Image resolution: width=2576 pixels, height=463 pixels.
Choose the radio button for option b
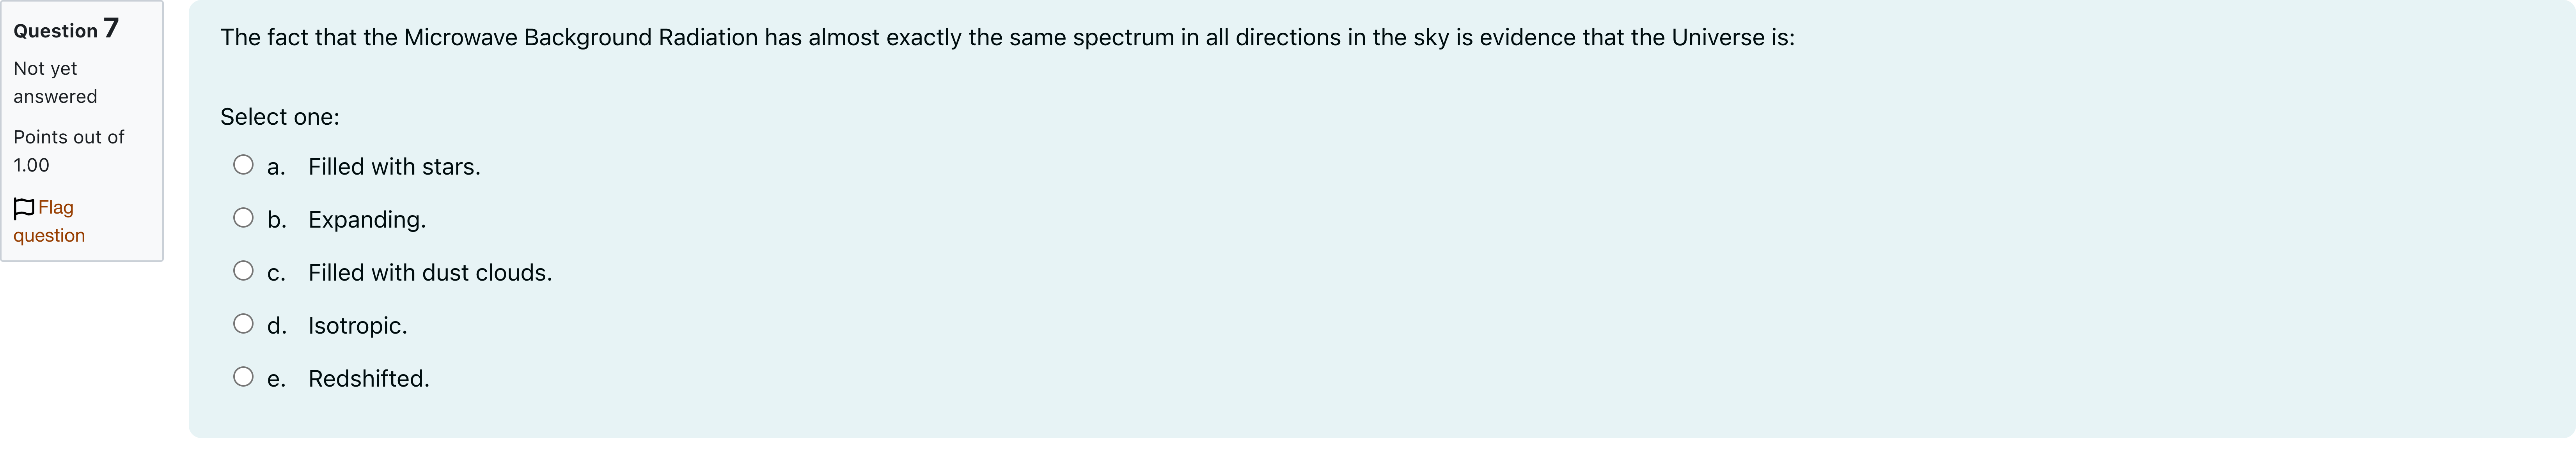click(x=243, y=218)
